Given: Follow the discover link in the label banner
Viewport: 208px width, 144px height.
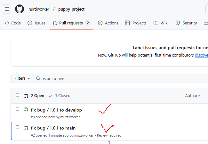Looking at the screenshot, I should coord(201,55).
